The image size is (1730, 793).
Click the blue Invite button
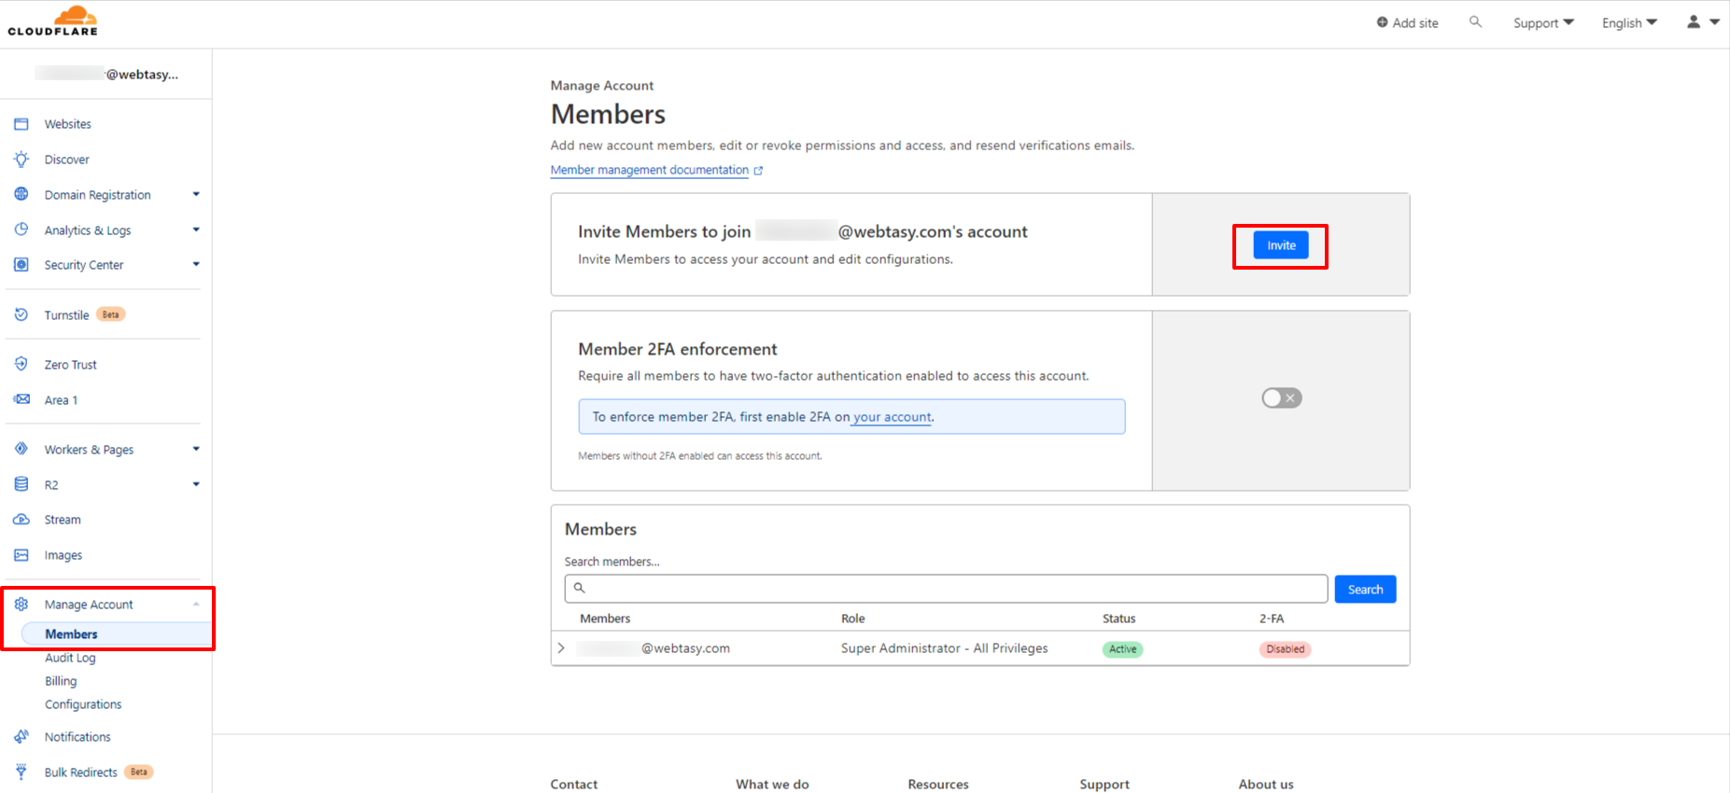click(1281, 245)
